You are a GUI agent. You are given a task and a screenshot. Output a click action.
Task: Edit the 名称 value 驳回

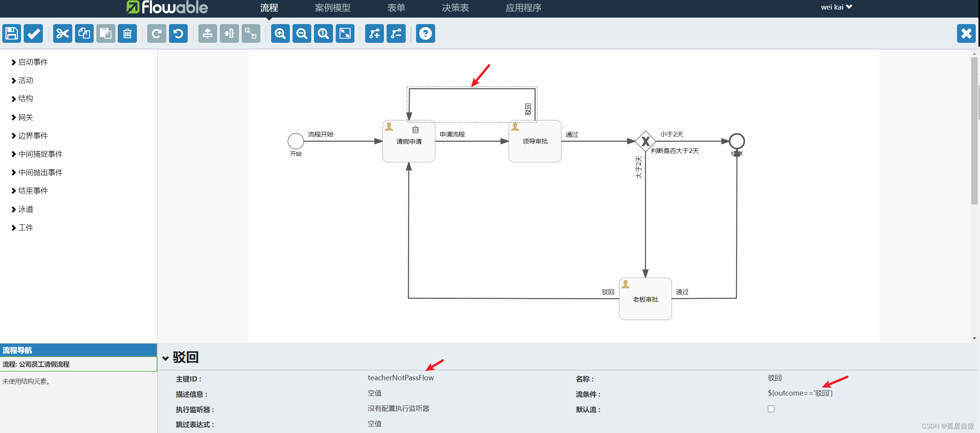point(775,378)
